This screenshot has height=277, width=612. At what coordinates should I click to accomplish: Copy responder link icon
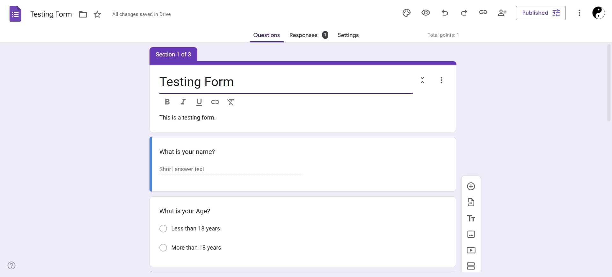point(483,12)
